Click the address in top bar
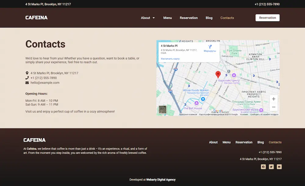Screen dimensions: 305x186 48,4
